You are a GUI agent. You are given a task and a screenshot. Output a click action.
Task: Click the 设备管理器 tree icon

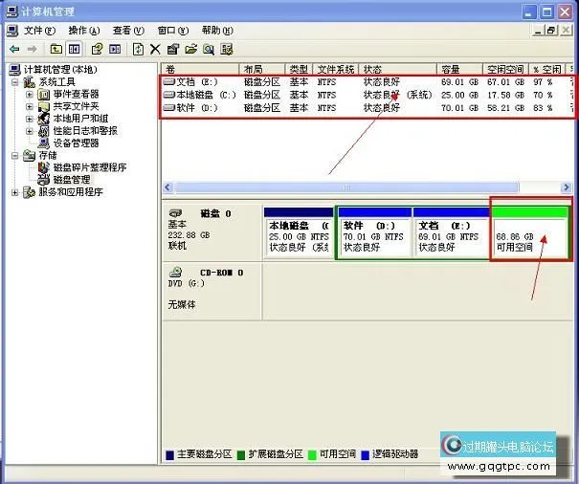click(44, 143)
